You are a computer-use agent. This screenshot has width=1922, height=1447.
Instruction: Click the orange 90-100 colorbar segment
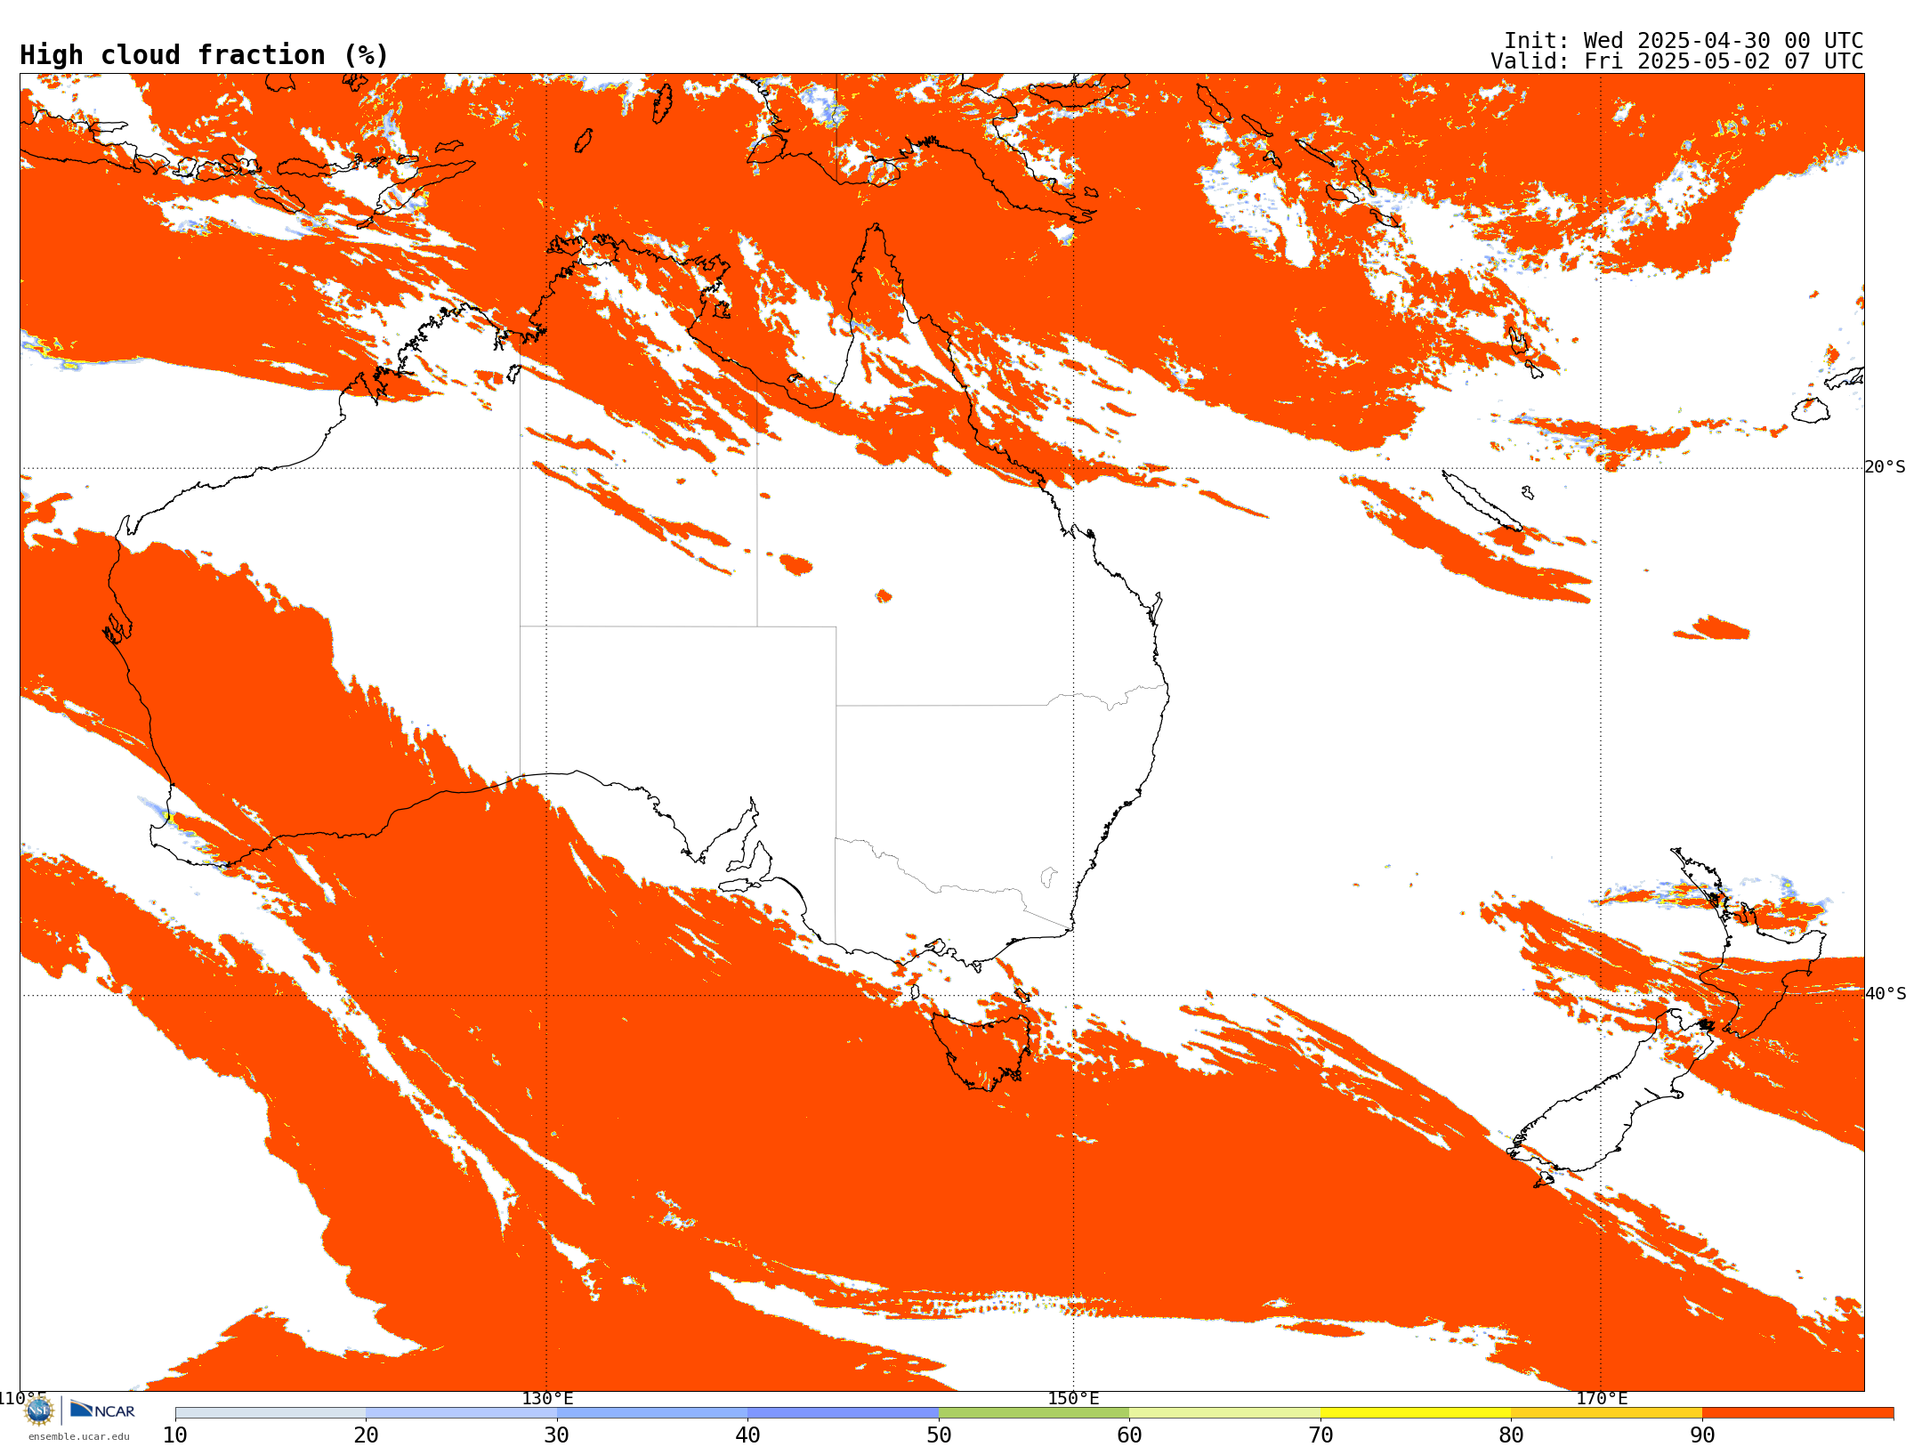coord(1797,1413)
